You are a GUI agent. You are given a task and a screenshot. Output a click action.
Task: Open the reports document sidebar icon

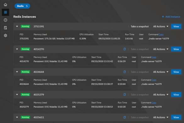pyautogui.click(x=5, y=28)
